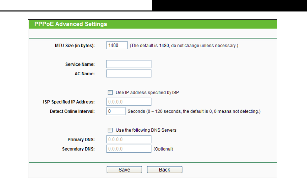Click the Service Name label
This screenshot has width=307, height=178.
(80, 64)
